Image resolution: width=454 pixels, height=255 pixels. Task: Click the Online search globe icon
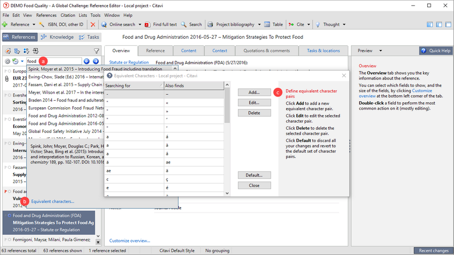point(104,25)
